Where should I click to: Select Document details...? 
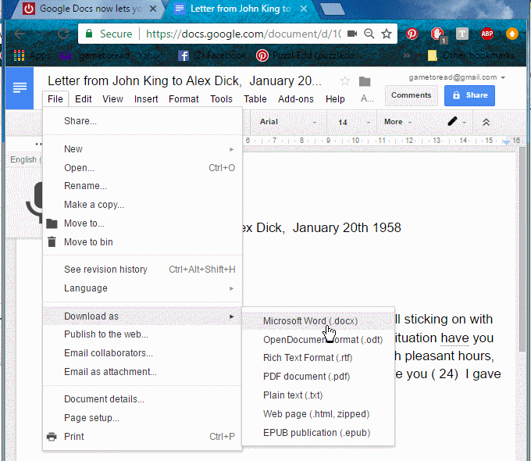[142, 399]
